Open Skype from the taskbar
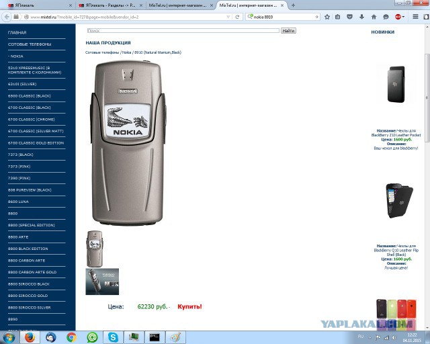Screen dimensions: 430x344 (113, 337)
